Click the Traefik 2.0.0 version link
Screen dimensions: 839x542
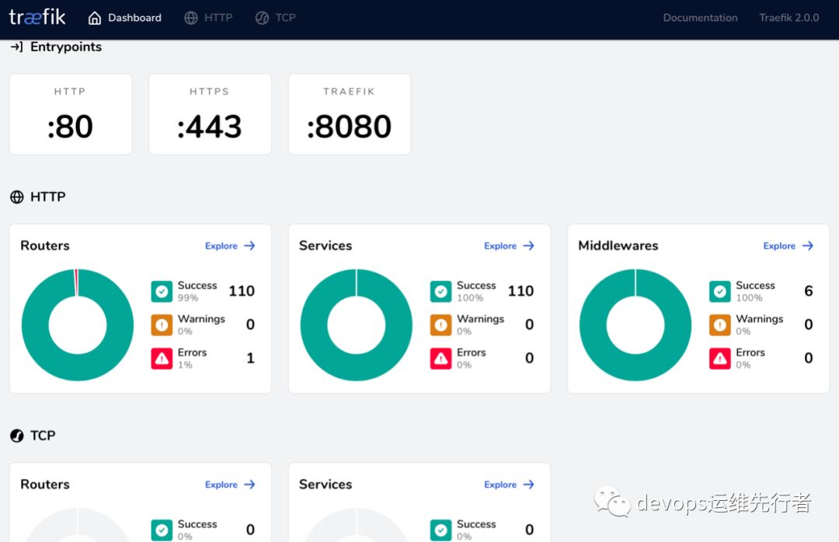tap(789, 18)
